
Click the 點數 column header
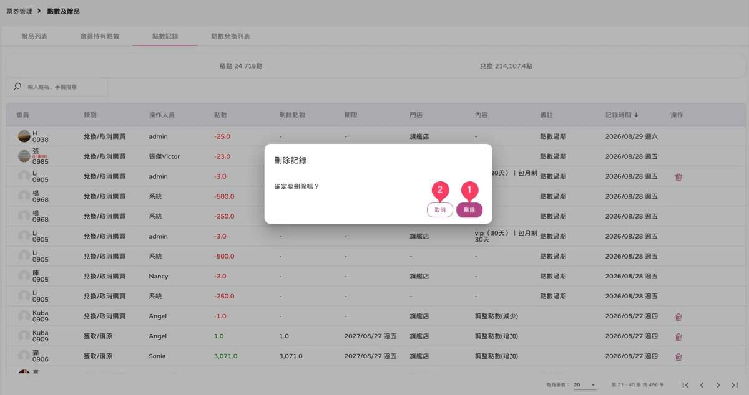220,115
